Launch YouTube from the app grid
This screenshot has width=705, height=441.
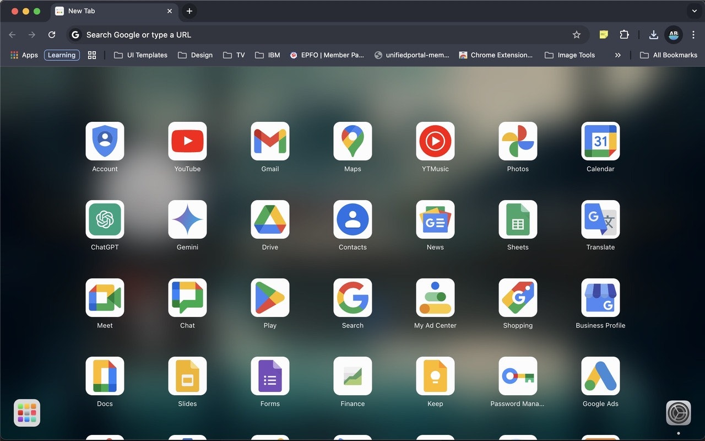point(187,141)
